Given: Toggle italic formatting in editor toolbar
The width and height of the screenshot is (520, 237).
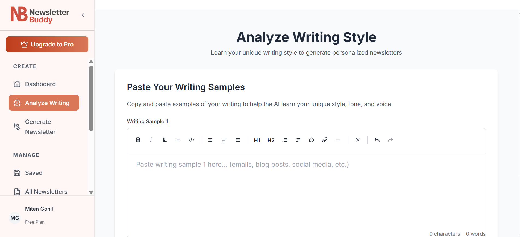Looking at the screenshot, I should click(151, 140).
